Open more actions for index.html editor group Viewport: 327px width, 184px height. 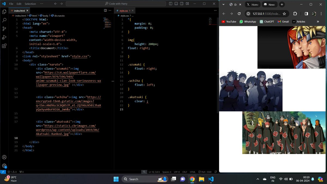[111, 10]
